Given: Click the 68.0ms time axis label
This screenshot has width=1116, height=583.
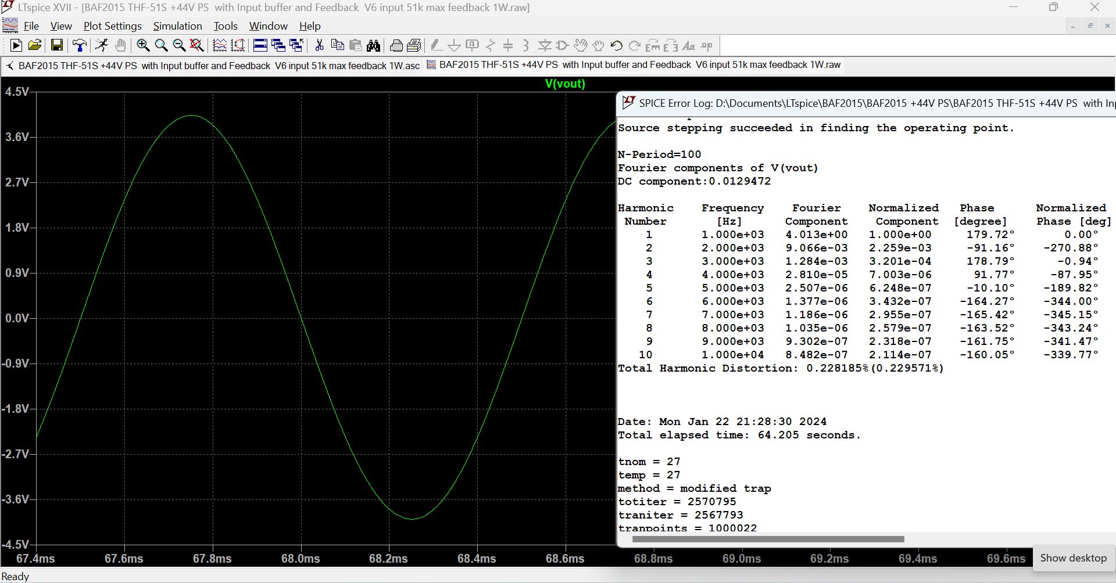Looking at the screenshot, I should 301,559.
